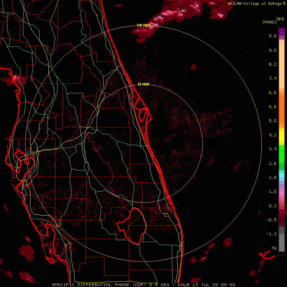Pick the pink colorbar segment near 1.0
This screenshot has width=287, height=287.
(282, 193)
